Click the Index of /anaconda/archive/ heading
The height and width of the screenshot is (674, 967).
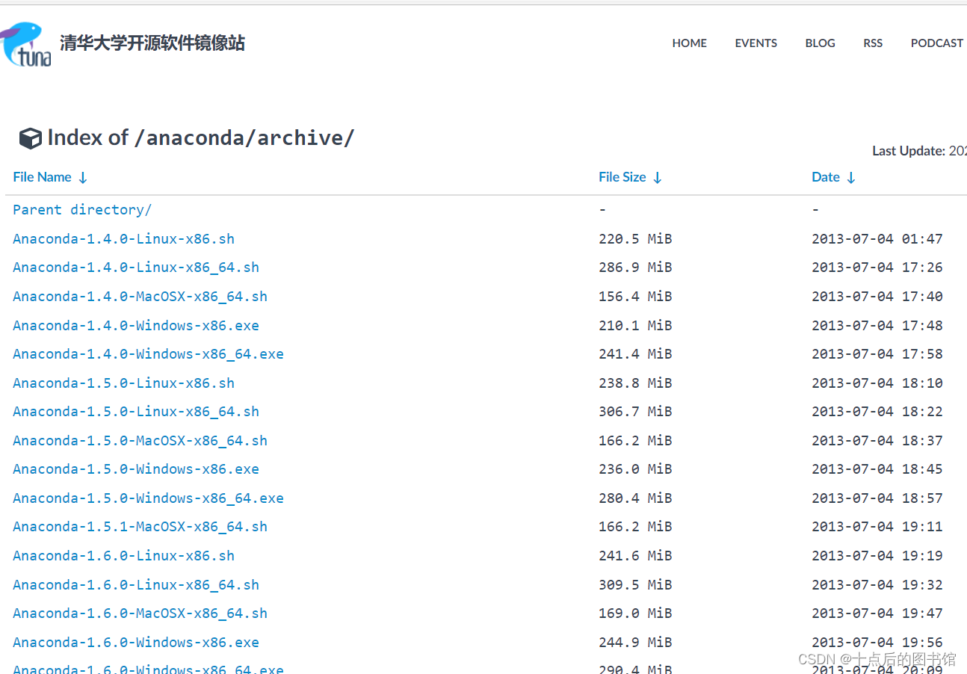click(x=200, y=137)
